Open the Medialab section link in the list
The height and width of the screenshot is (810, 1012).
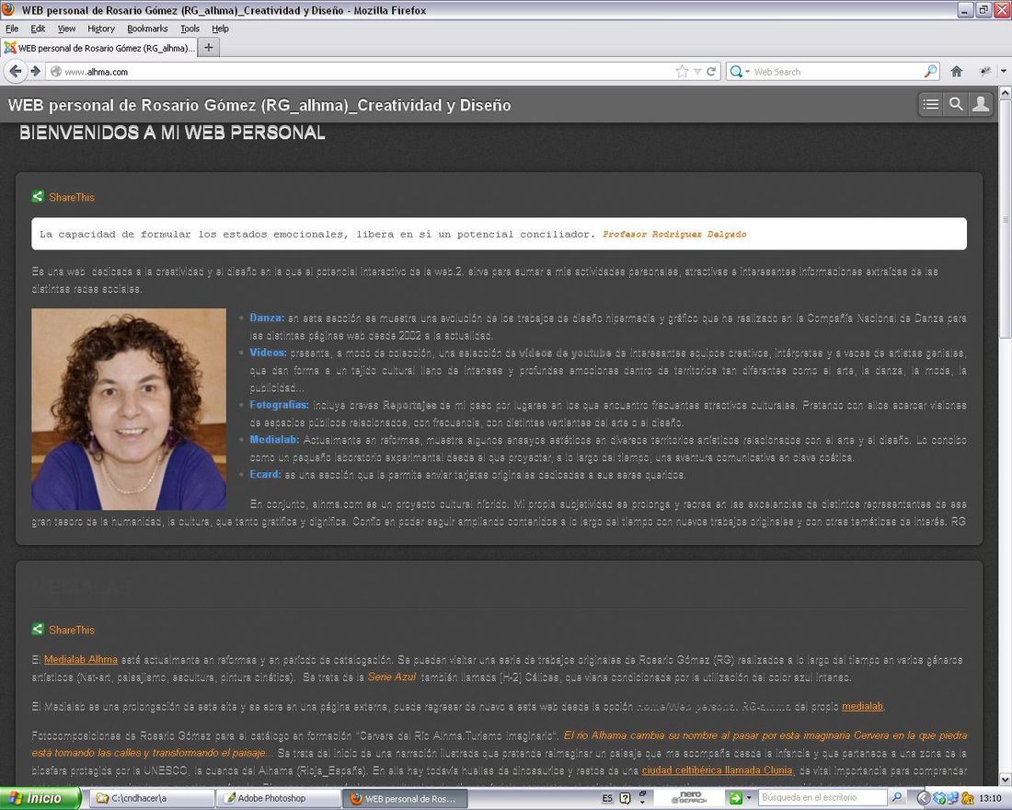[x=274, y=440]
